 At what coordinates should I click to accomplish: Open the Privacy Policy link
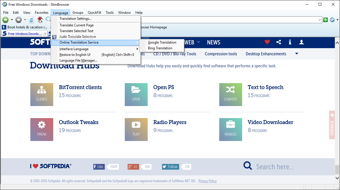(207, 181)
